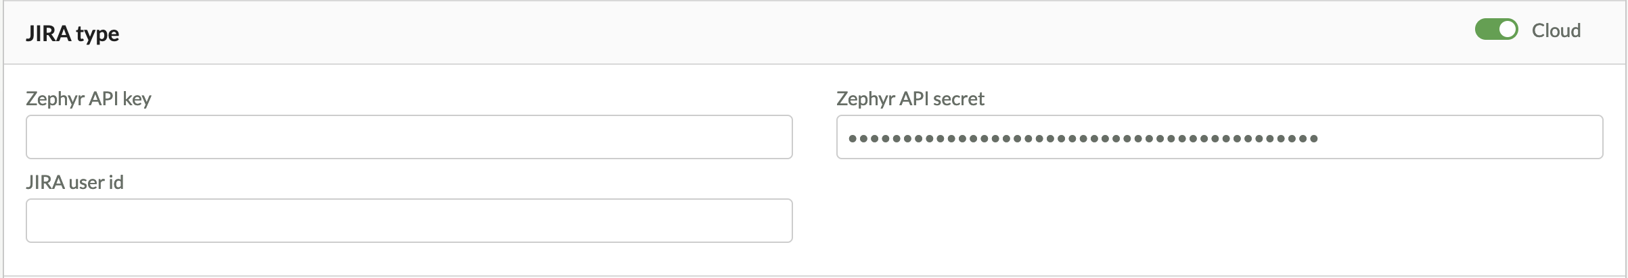The width and height of the screenshot is (1628, 278).
Task: Toggle the Cloud switch off
Action: click(1496, 30)
